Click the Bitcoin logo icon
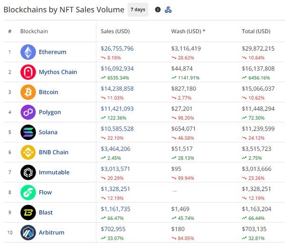The width and height of the screenshot is (285, 243). click(x=28, y=92)
